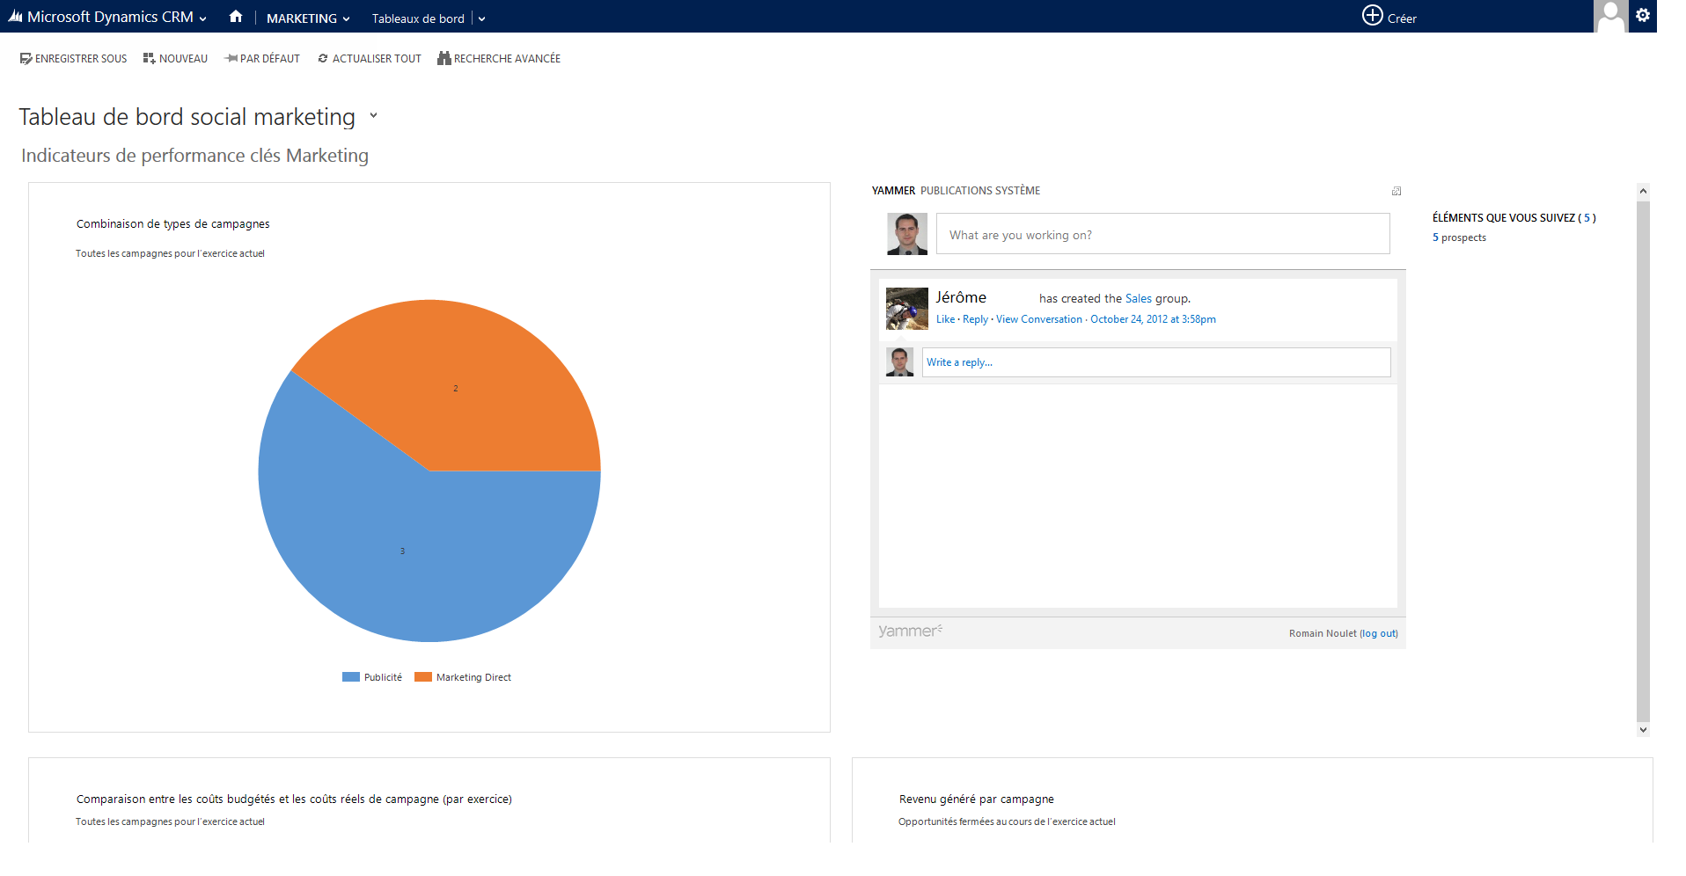The height and width of the screenshot is (876, 1686).
Task: Click Jérôme's profile thumbnail
Action: coord(906,309)
